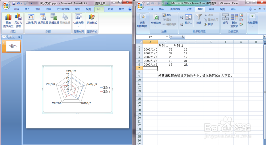Click Excel 高级 advanced filter button

pyautogui.click(x=209, y=24)
